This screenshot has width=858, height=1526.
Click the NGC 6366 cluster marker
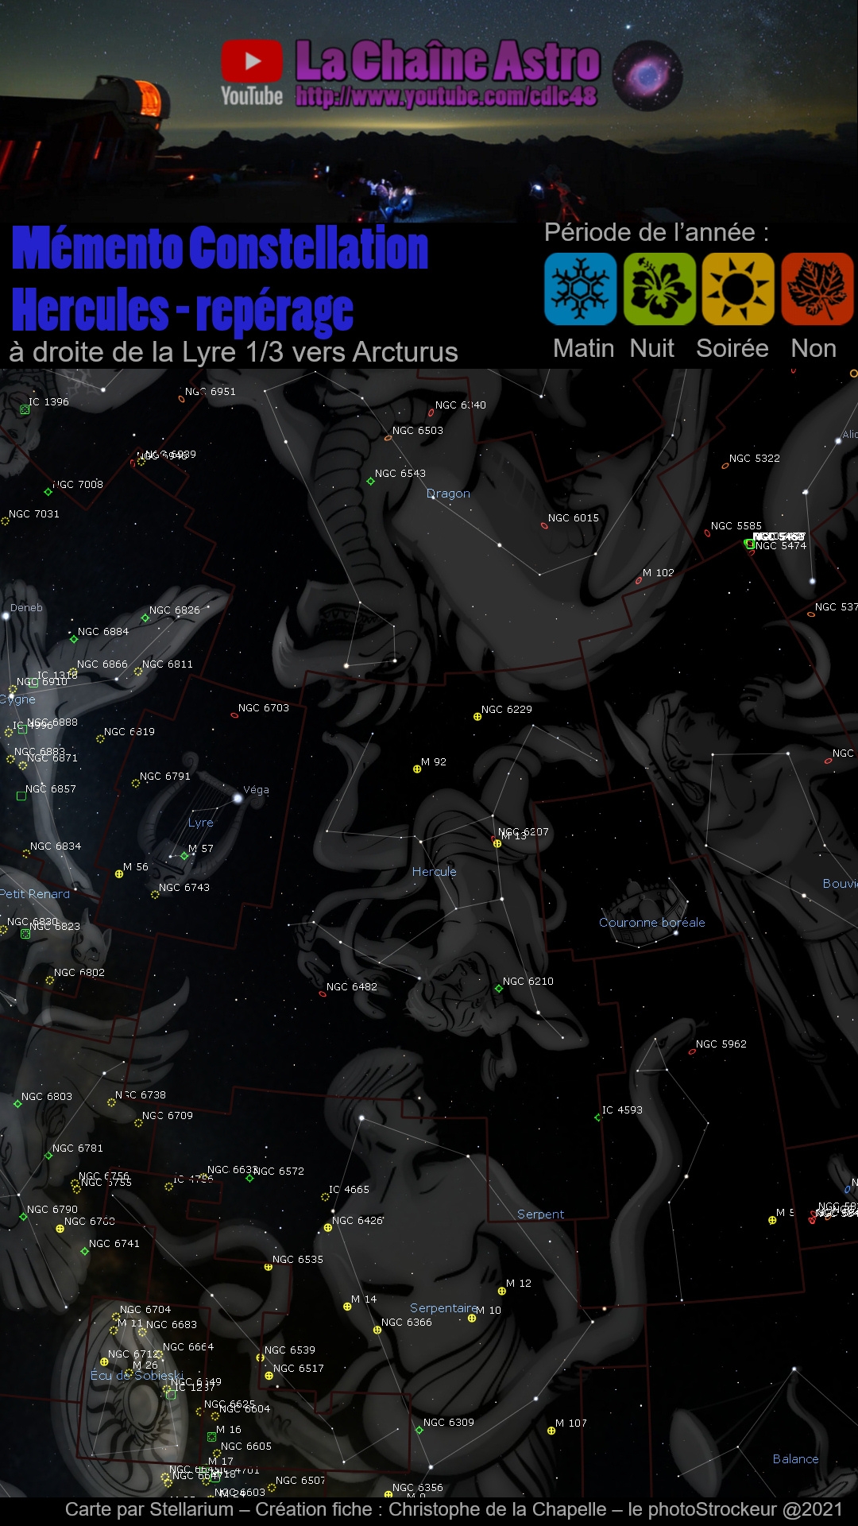(377, 1330)
